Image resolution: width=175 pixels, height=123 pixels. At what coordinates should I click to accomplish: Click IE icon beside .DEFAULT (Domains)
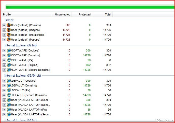(x=9, y=85)
